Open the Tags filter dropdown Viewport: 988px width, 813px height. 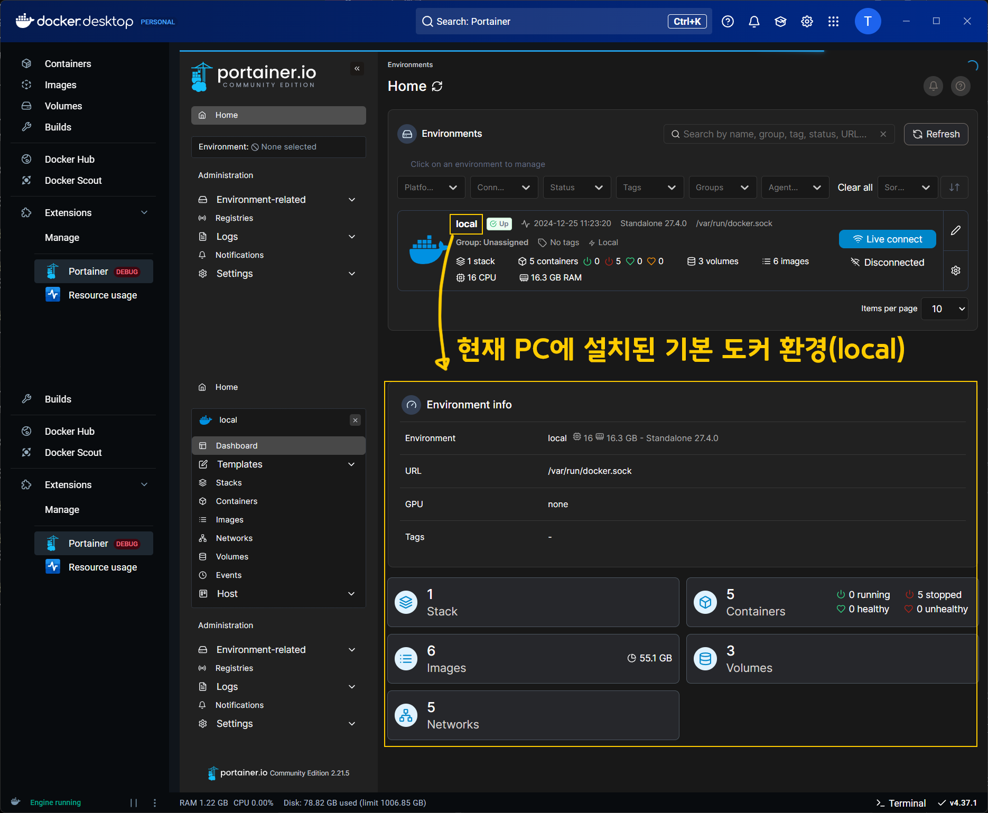[650, 188]
